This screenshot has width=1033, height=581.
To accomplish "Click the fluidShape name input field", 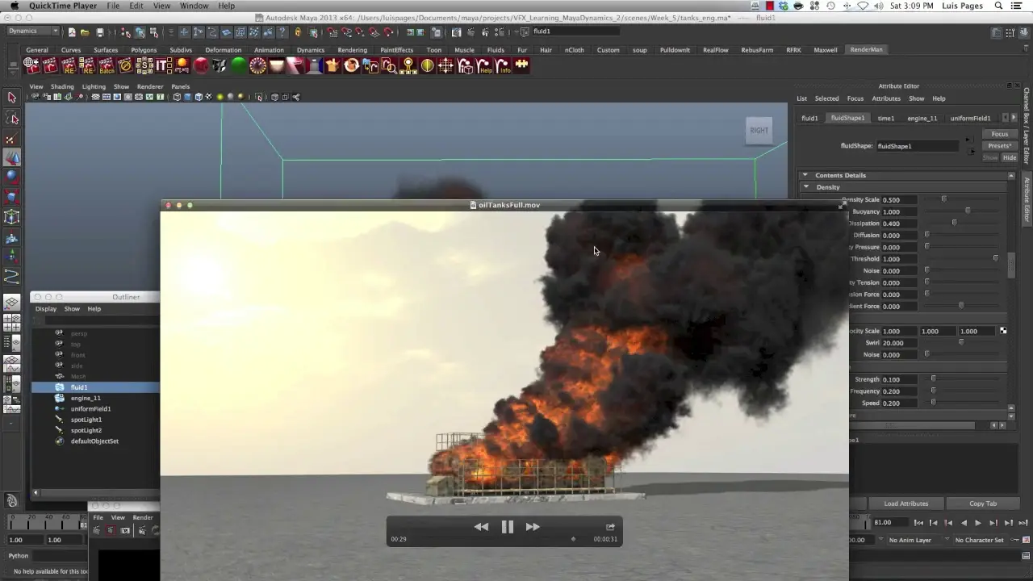I will click(x=918, y=146).
